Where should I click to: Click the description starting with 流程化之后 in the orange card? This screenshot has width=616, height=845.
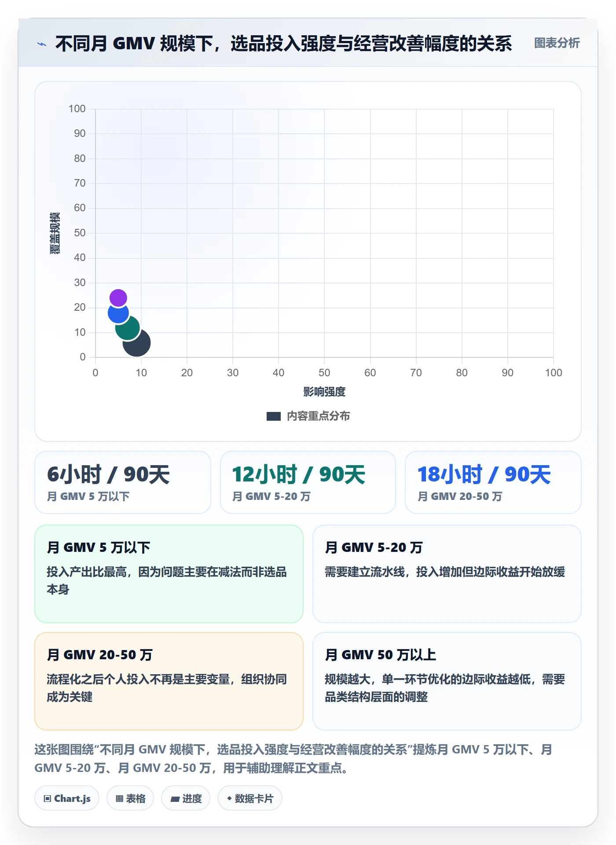click(x=167, y=688)
